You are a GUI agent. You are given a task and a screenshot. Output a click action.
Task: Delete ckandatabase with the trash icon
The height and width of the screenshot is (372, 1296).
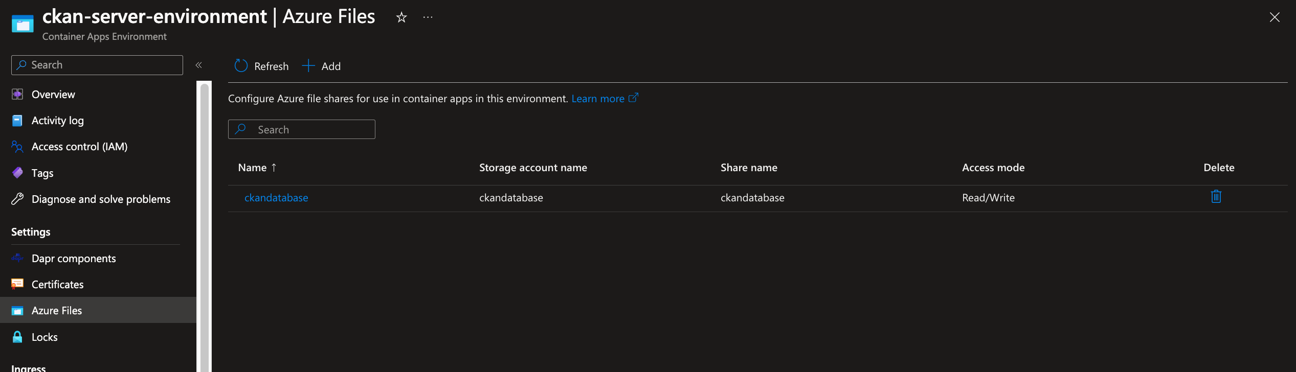(x=1216, y=197)
